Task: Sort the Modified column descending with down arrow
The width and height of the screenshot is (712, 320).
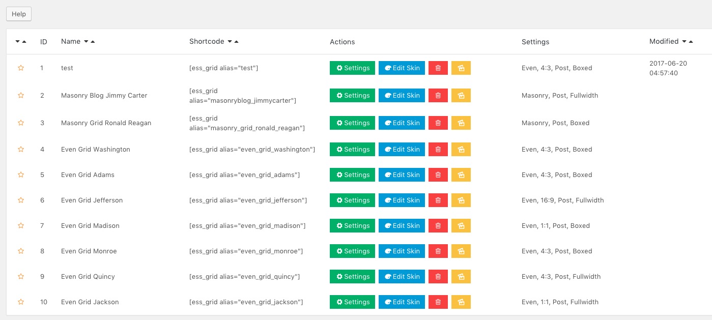Action: (x=684, y=42)
